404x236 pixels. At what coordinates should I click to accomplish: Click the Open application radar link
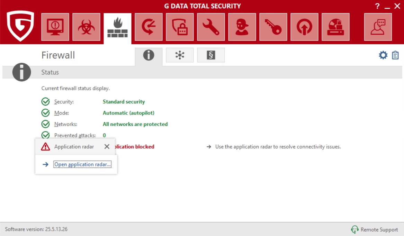pos(82,164)
